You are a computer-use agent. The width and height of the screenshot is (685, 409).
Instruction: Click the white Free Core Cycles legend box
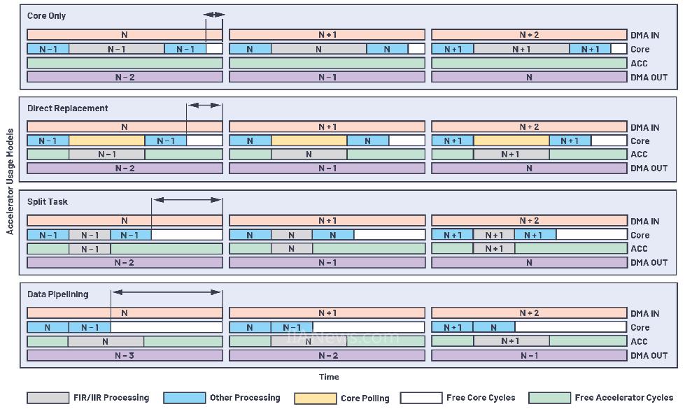pyautogui.click(x=421, y=398)
